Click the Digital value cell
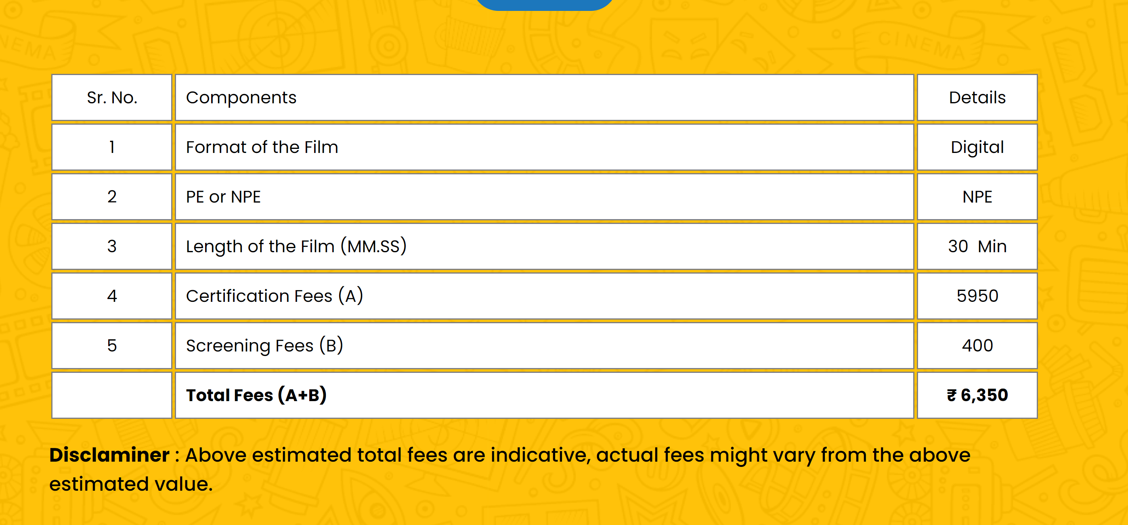 pyautogui.click(x=977, y=147)
